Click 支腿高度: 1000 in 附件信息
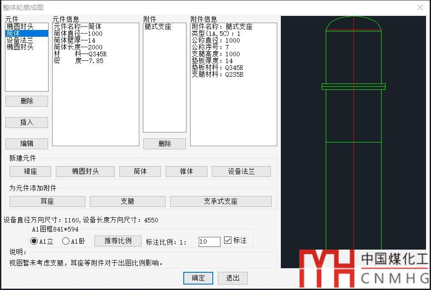Screen dimensions: 431x290 216,54
